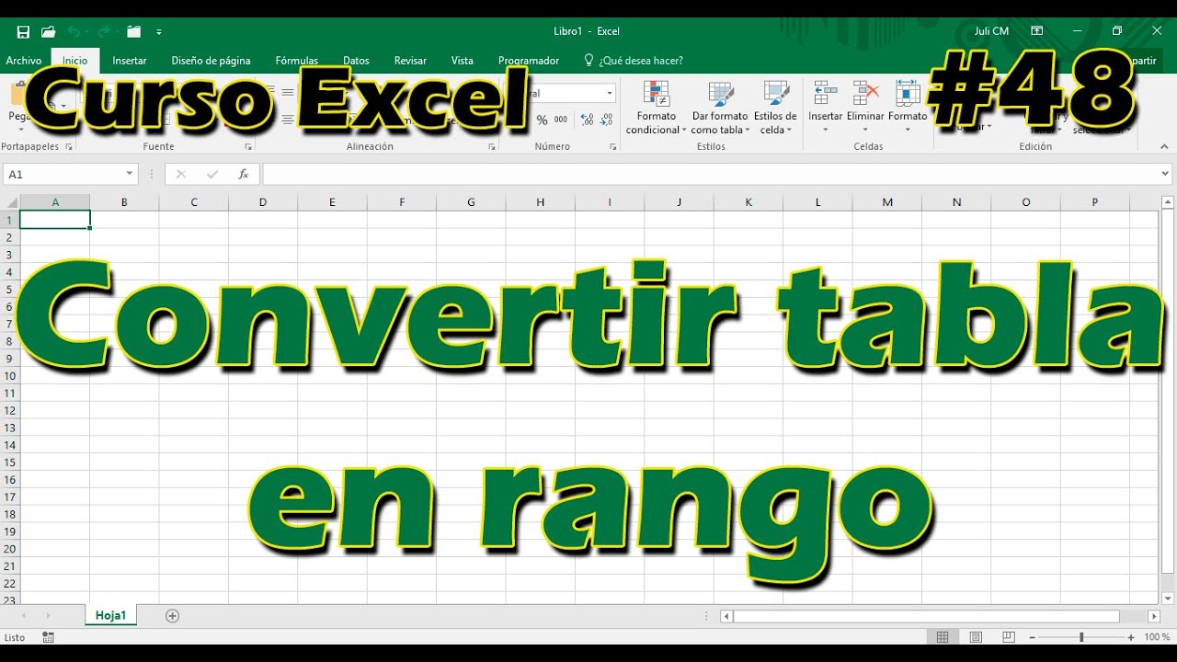
Task: Open Fuente group dialog launcher
Action: [247, 147]
